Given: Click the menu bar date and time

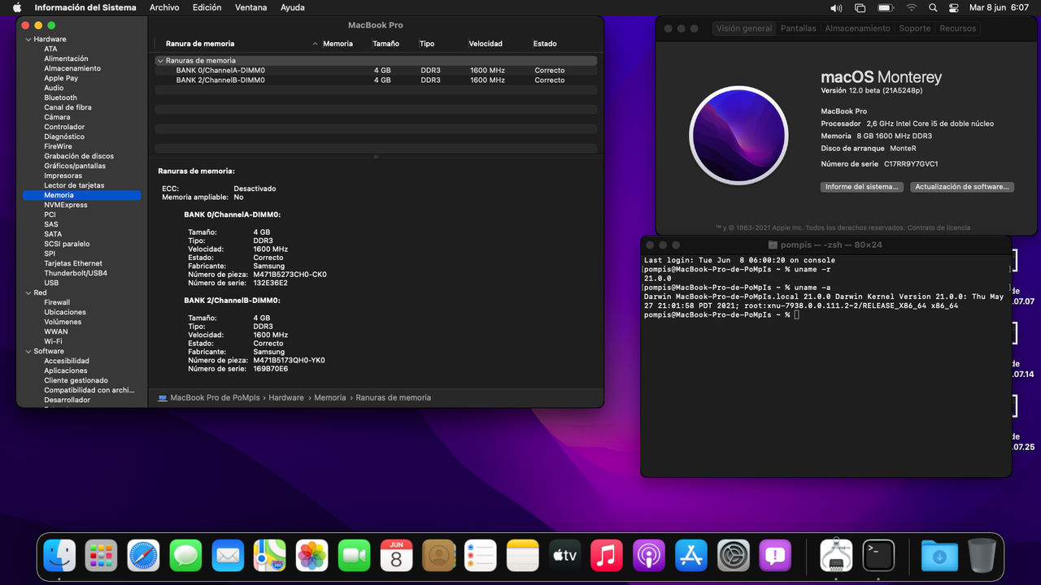Looking at the screenshot, I should tap(999, 7).
